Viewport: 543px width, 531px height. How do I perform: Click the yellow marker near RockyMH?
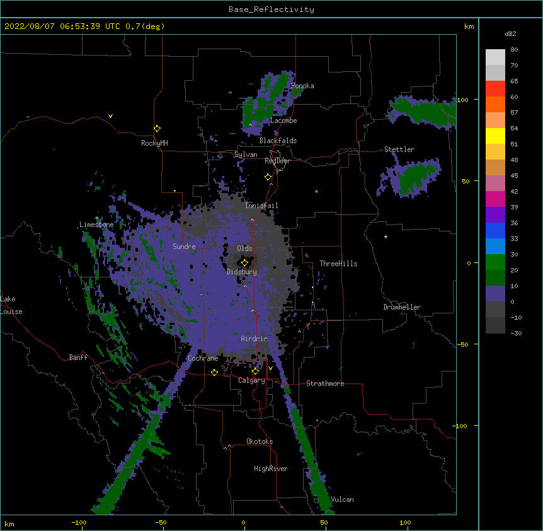157,129
